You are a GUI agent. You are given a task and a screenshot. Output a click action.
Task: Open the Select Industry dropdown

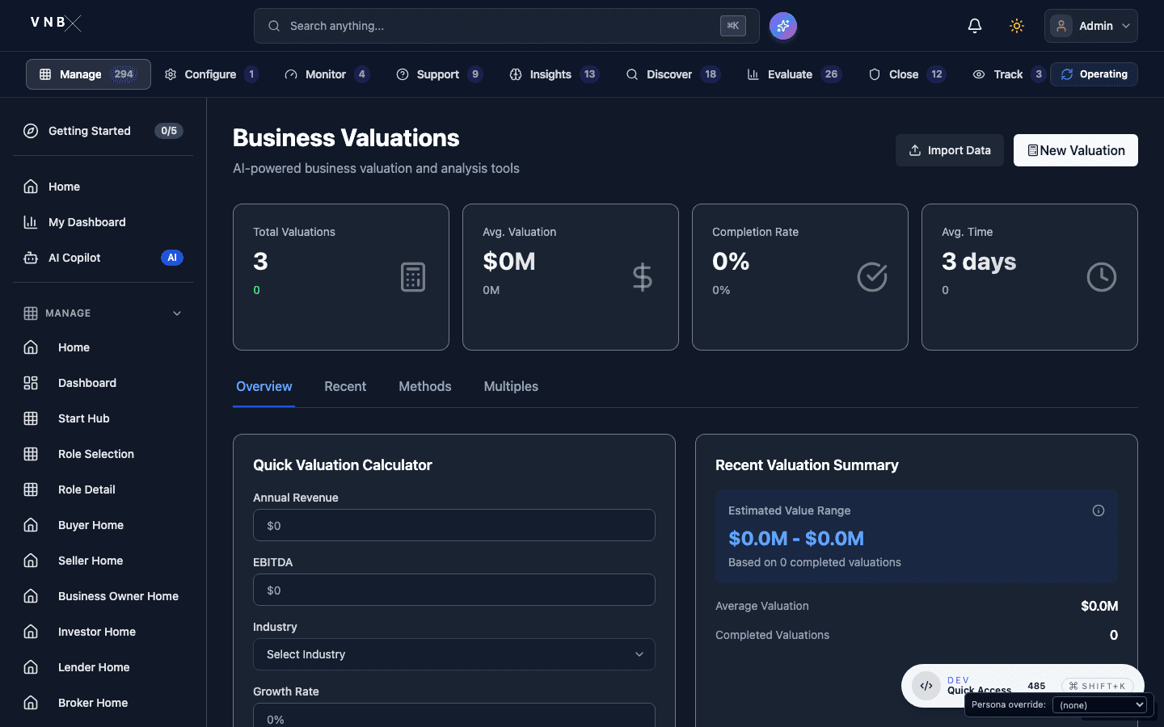pyautogui.click(x=453, y=654)
